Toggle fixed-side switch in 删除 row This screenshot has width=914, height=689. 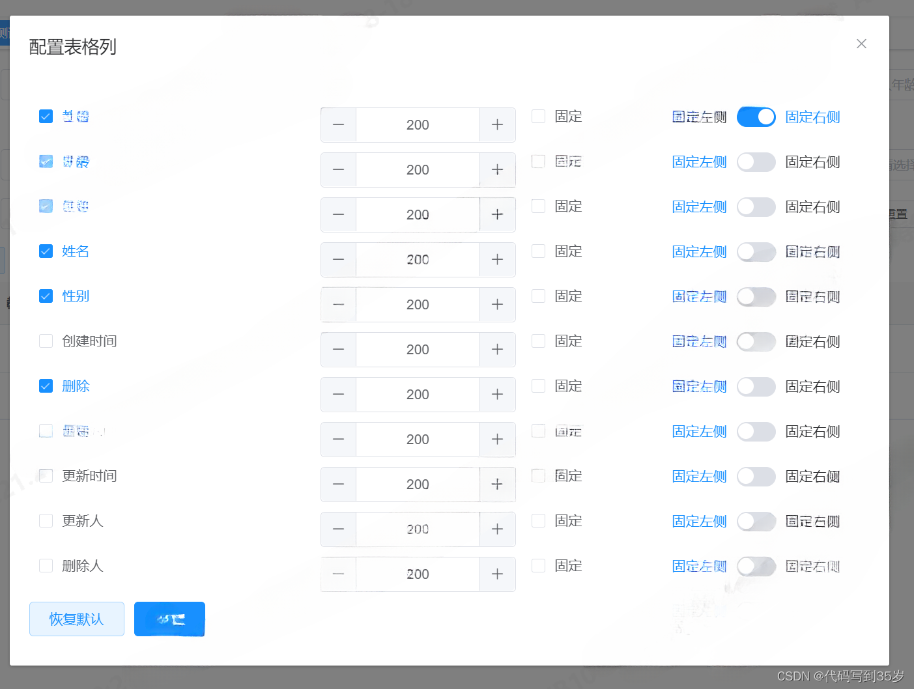(x=756, y=387)
